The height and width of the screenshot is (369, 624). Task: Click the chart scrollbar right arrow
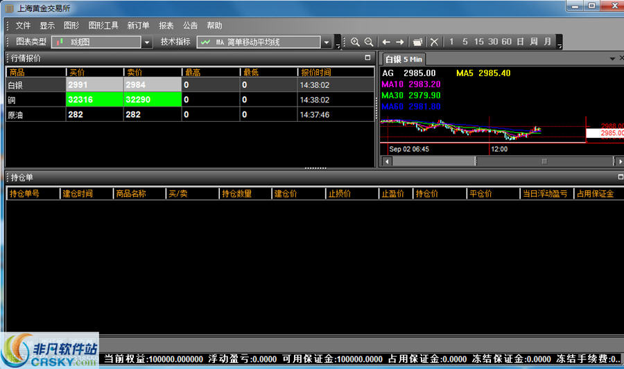[x=620, y=161]
